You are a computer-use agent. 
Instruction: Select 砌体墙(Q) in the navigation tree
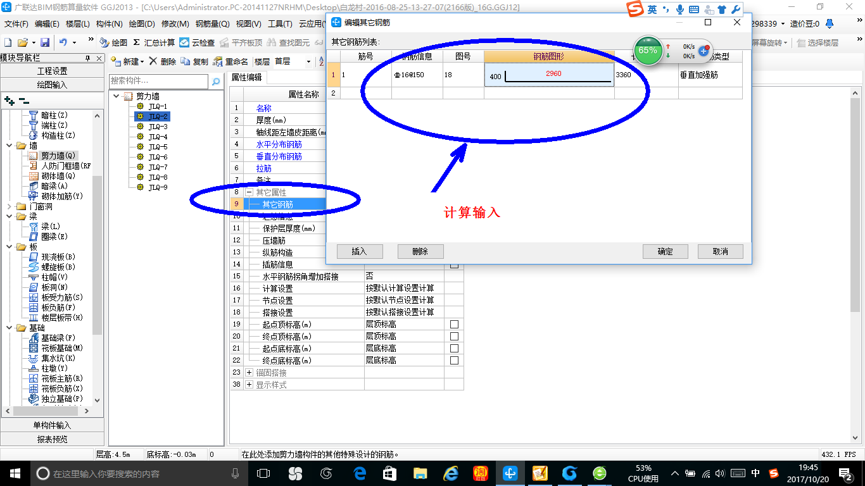(x=53, y=176)
